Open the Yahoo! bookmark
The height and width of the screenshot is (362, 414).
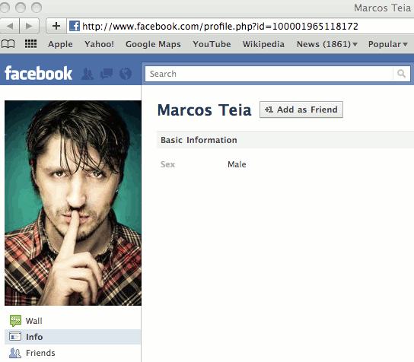[x=99, y=44]
